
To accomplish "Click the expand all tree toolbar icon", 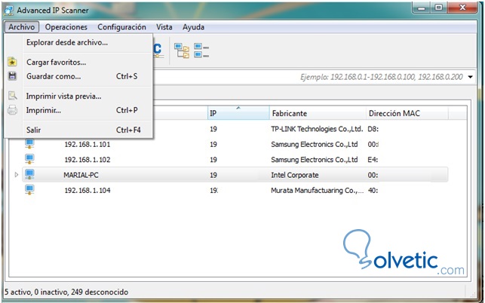I will point(182,50).
